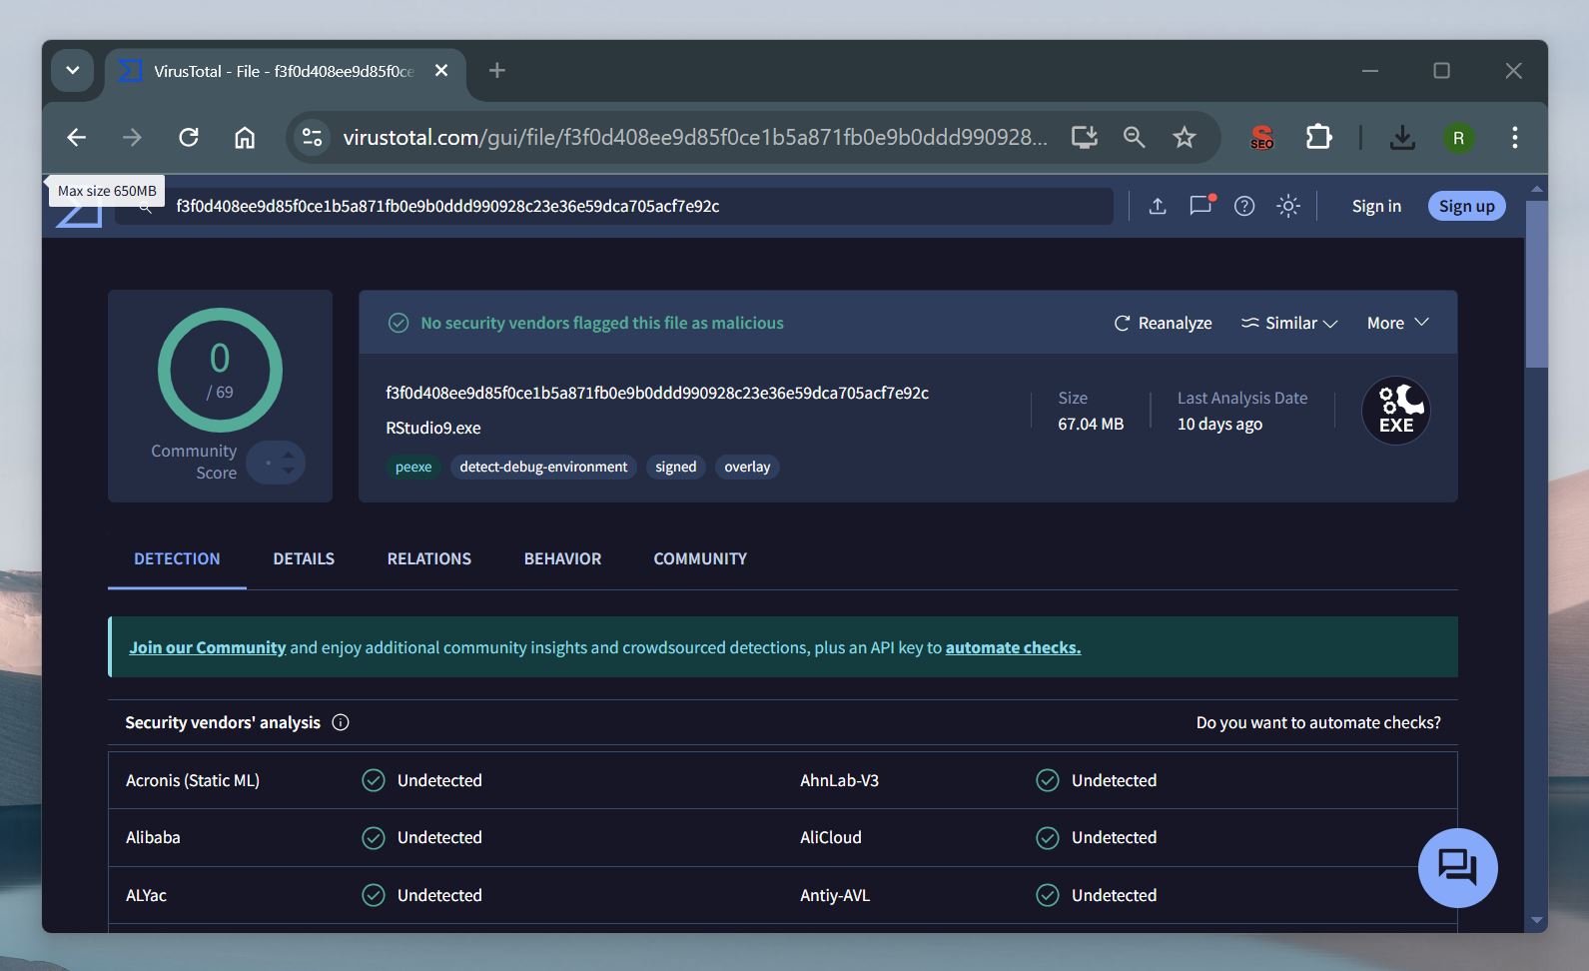This screenshot has width=1589, height=971.
Task: Open the chat floating button
Action: (x=1458, y=867)
